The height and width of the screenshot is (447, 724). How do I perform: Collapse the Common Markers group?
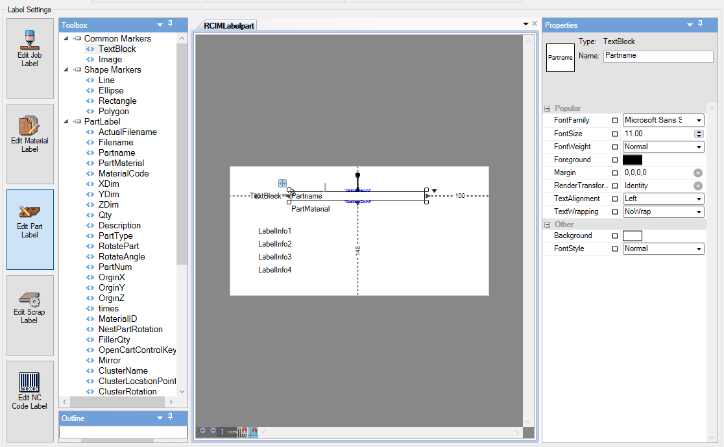point(65,38)
